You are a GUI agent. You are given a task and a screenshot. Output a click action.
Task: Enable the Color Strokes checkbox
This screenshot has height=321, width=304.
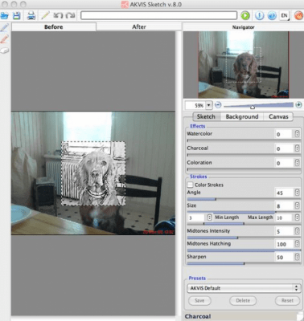(x=190, y=185)
